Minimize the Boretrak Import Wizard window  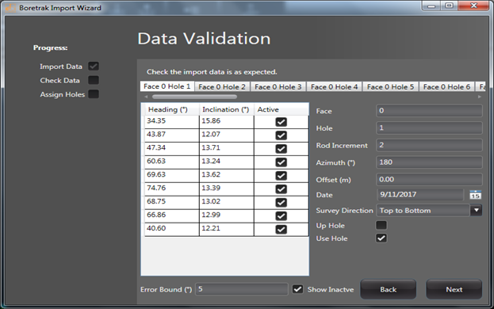[431, 6]
